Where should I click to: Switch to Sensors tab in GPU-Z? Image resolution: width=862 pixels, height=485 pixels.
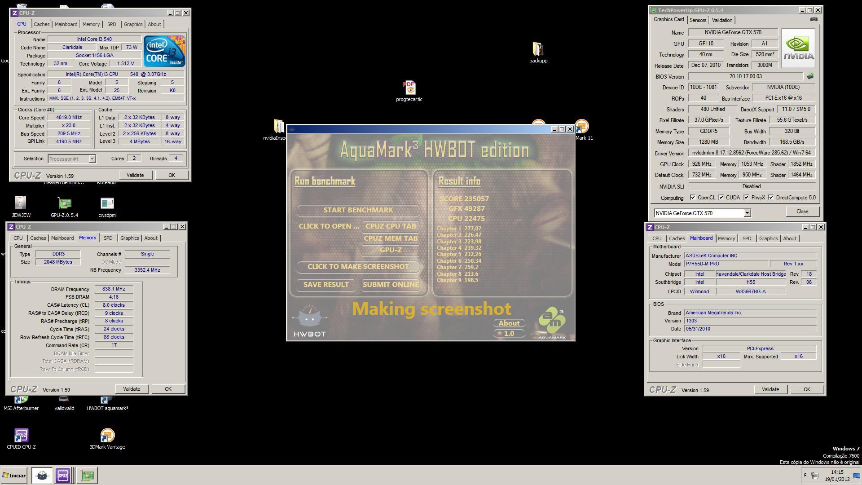tap(698, 20)
